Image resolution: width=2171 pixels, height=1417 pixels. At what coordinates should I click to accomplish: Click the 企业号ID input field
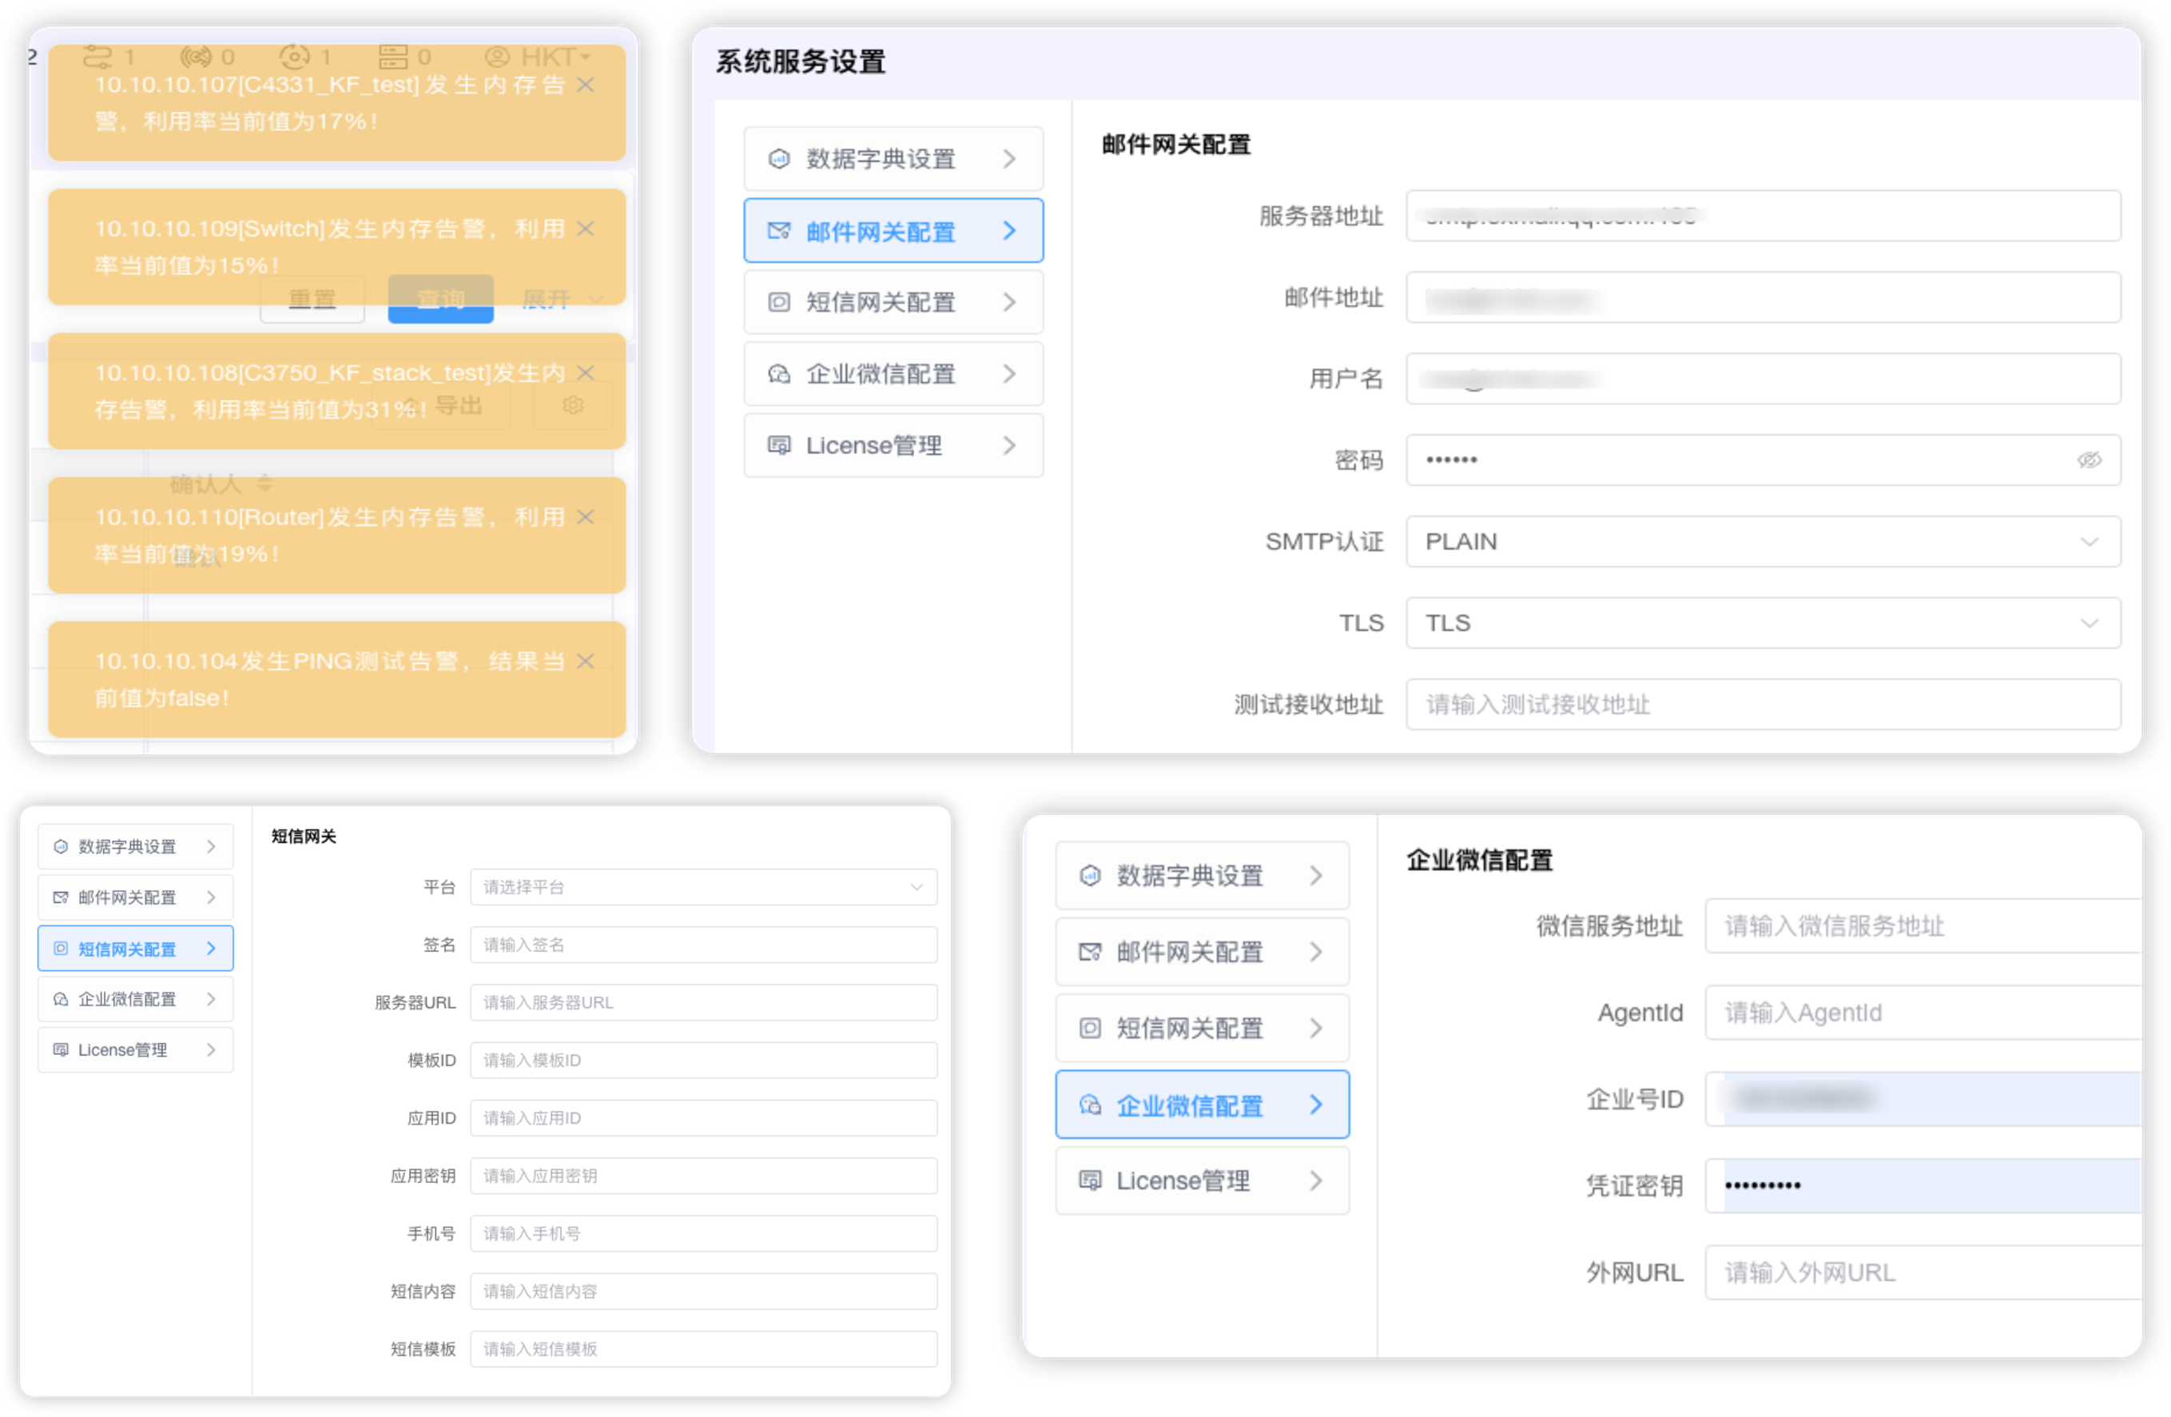1922,1100
